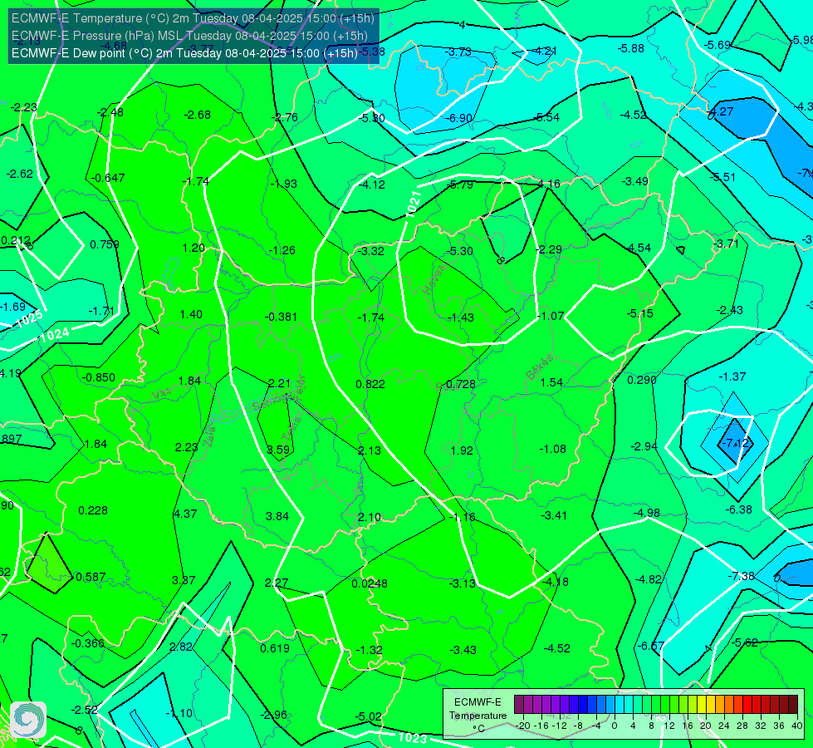813x748 pixels.
Task: Click the 1023 isobar pressure label
Action: 413,738
